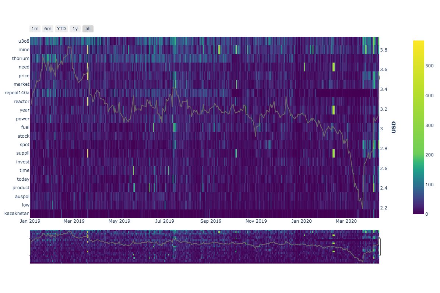Click the 'Nov 2019' x-axis tick
Screen dimensions: 440x293
pos(256,221)
